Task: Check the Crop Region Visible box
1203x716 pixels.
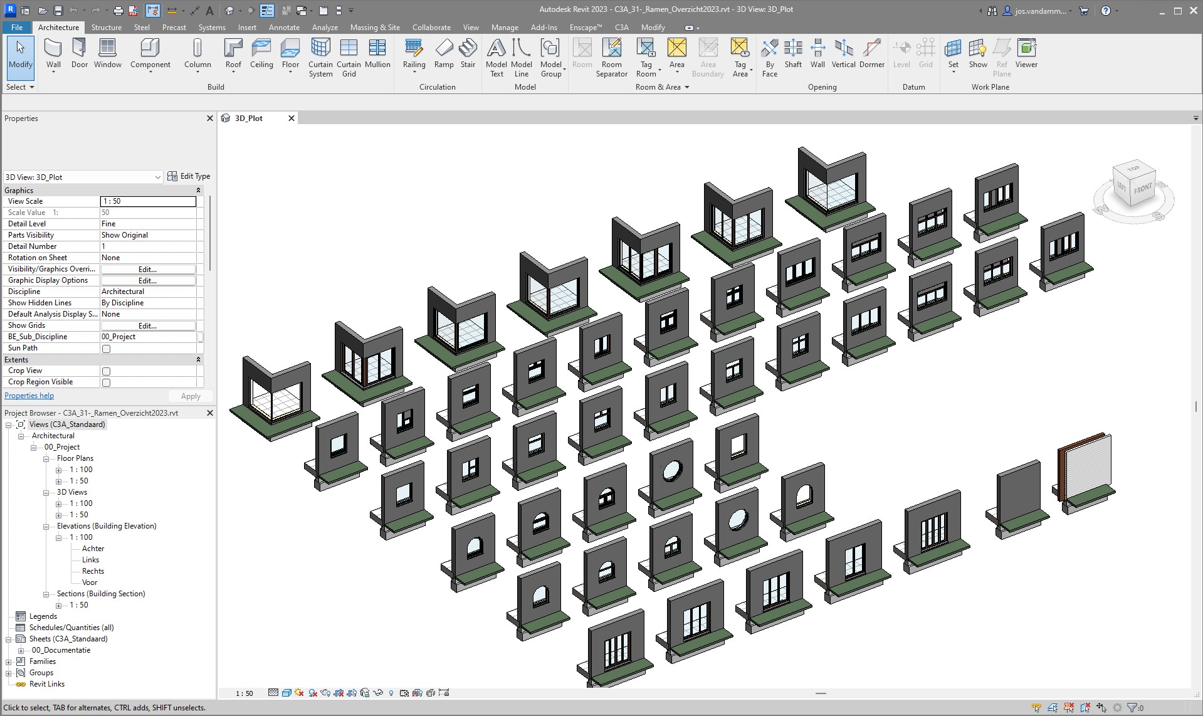Action: point(106,382)
